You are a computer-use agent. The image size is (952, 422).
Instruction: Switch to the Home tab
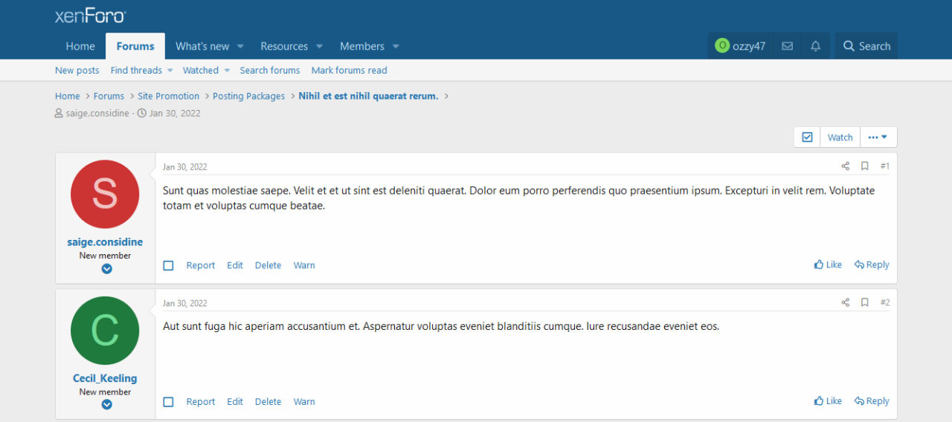pyautogui.click(x=80, y=46)
